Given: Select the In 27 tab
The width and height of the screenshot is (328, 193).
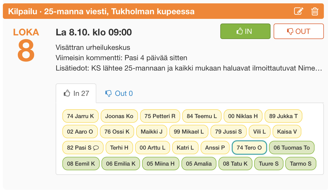Looking at the screenshot, I should pos(76,93).
